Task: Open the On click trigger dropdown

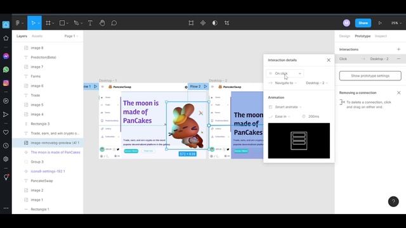Action: (285, 73)
